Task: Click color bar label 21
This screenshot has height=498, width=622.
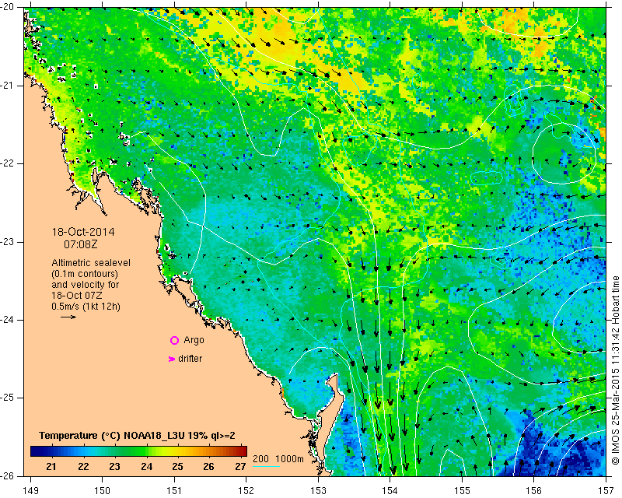Action: 51,467
